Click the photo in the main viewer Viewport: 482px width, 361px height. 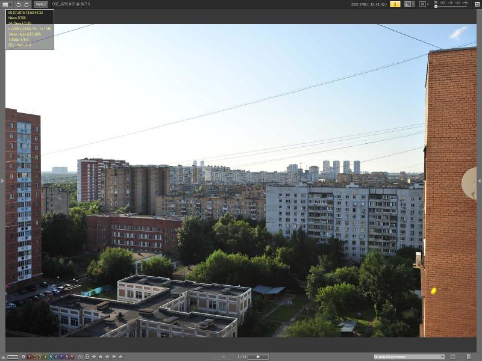(240, 180)
